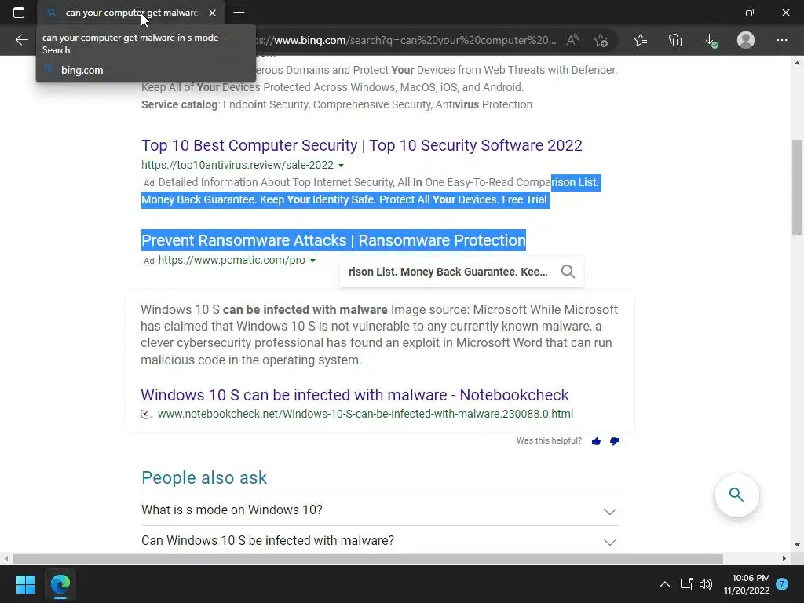
Task: Open the notification badge showing 7
Action: click(782, 584)
